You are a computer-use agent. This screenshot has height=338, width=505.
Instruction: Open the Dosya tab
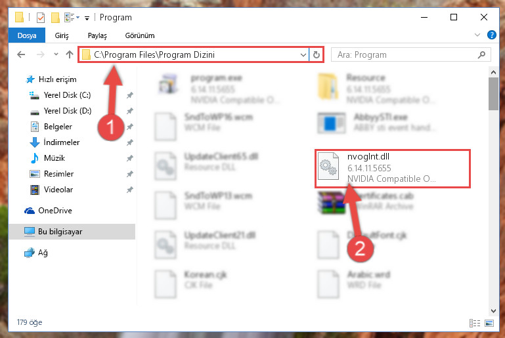27,35
